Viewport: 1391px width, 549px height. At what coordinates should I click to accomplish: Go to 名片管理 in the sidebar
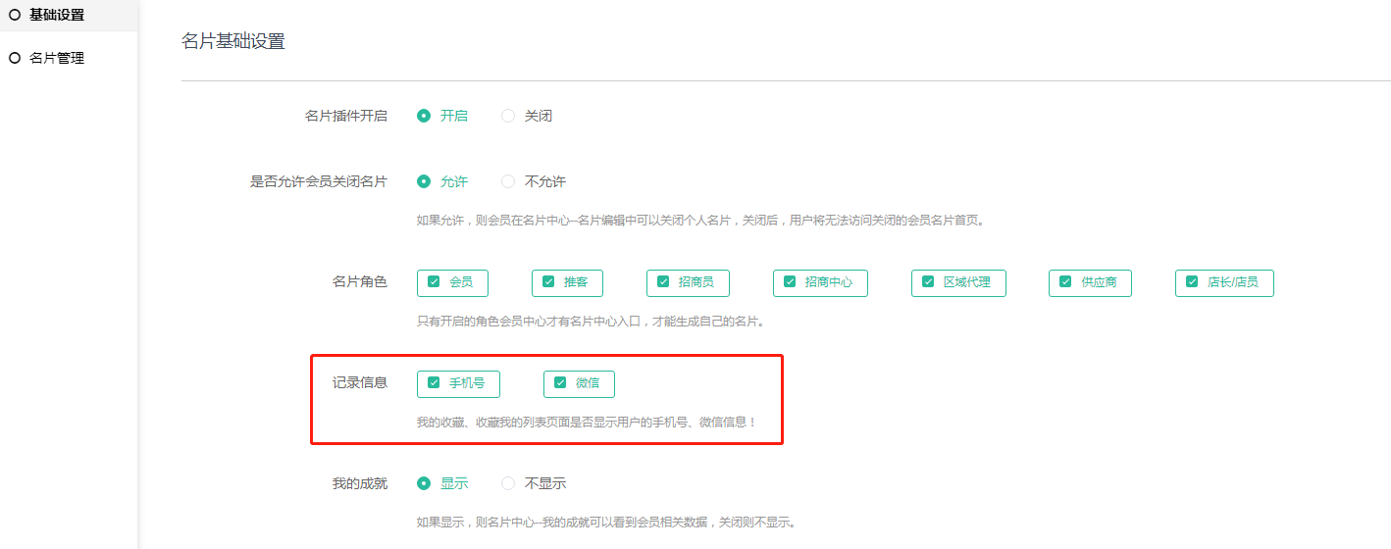coord(57,58)
